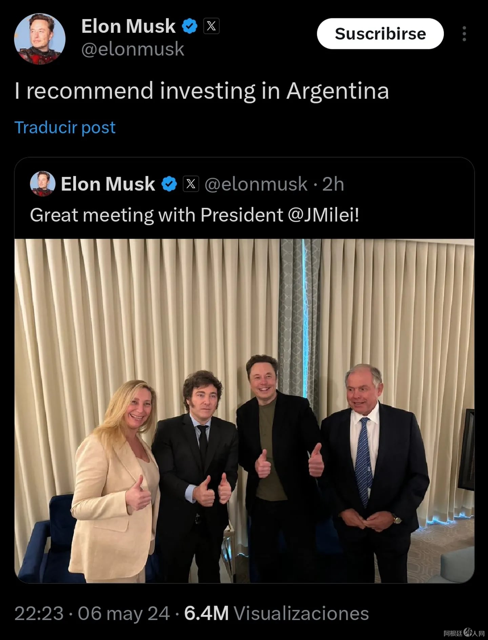Open the main post author's profile picture
This screenshot has width=488, height=640.
[x=40, y=39]
